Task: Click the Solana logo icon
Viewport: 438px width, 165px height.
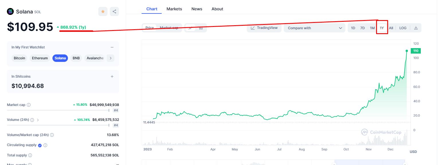Action: [x=10, y=12]
